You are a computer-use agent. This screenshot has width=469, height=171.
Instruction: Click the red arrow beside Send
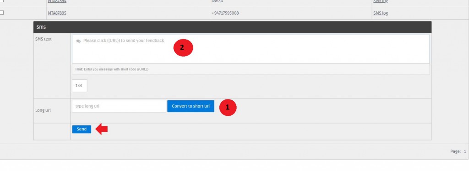[101, 129]
